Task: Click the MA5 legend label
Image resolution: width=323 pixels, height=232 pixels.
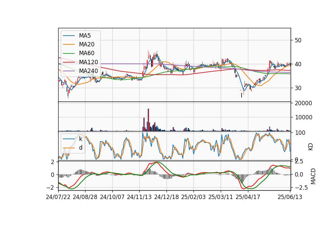Action: tap(85, 36)
